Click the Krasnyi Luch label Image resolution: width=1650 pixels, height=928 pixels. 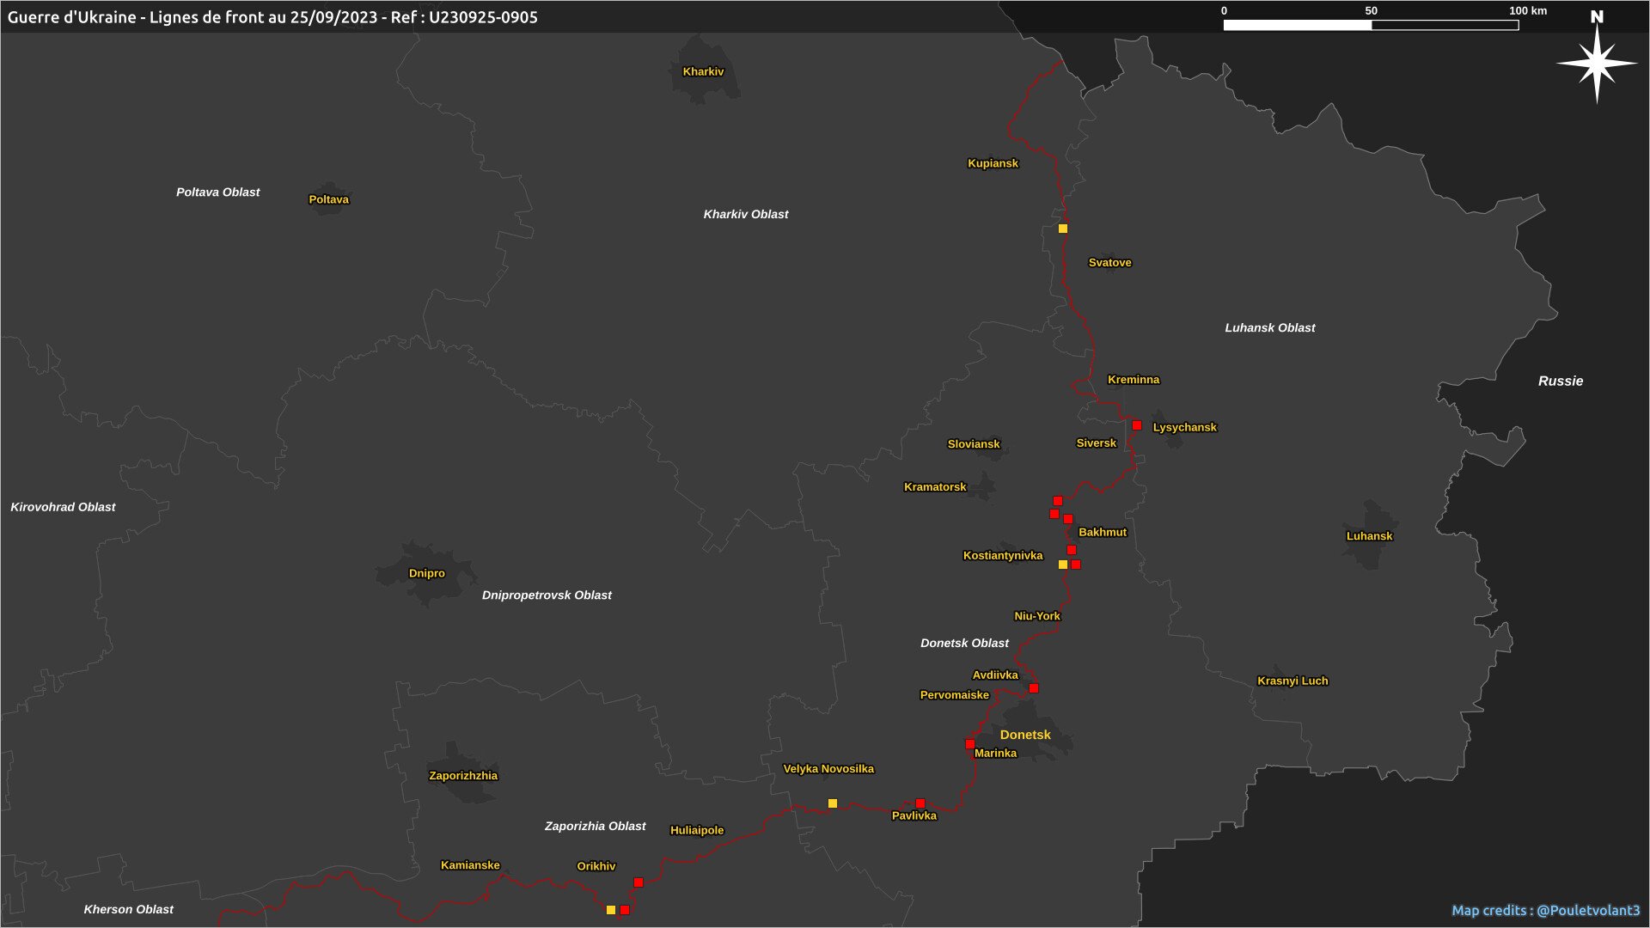(1292, 681)
